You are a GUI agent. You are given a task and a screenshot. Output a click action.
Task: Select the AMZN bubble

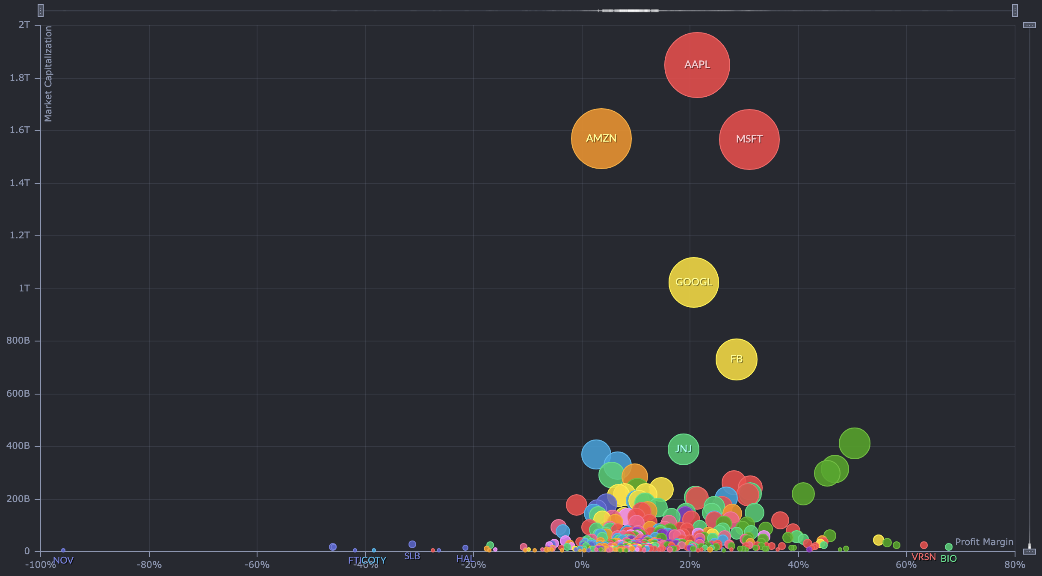click(x=601, y=139)
